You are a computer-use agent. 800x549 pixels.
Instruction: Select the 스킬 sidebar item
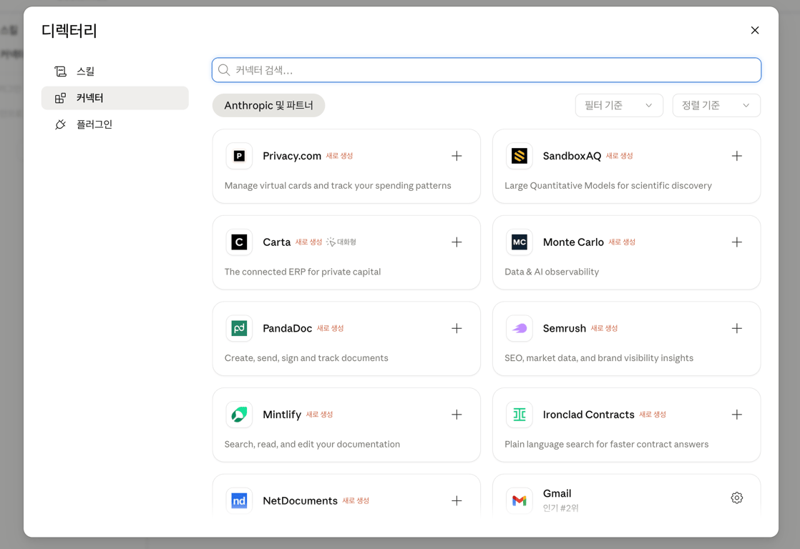114,71
